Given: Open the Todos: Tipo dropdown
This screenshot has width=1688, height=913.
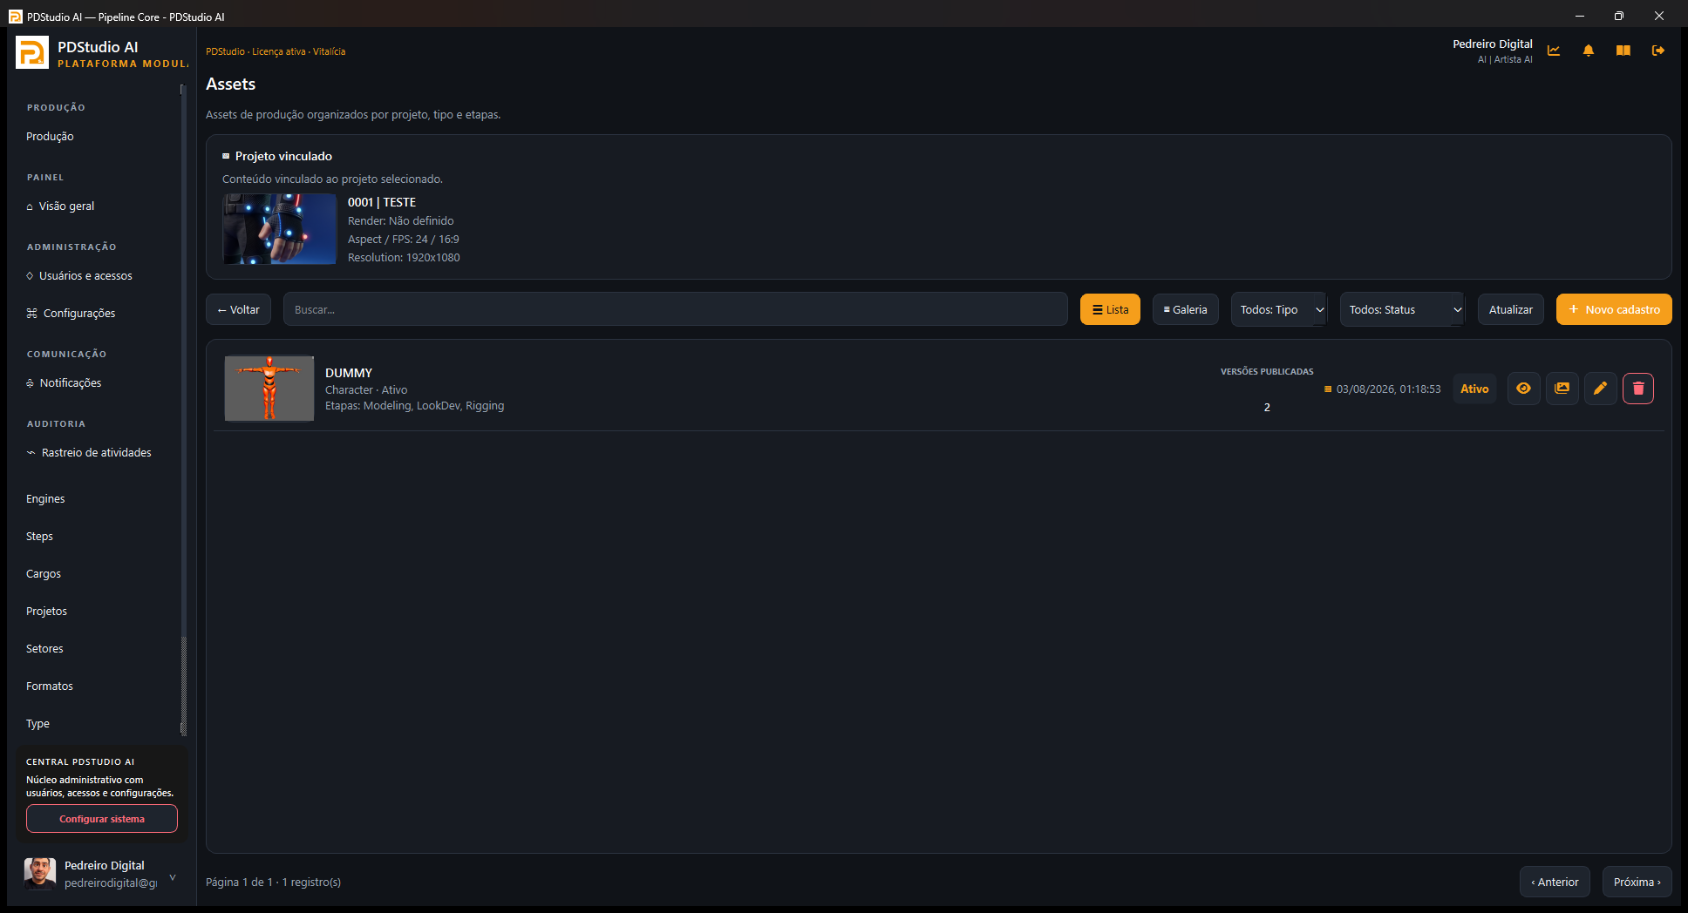Looking at the screenshot, I should (x=1279, y=309).
